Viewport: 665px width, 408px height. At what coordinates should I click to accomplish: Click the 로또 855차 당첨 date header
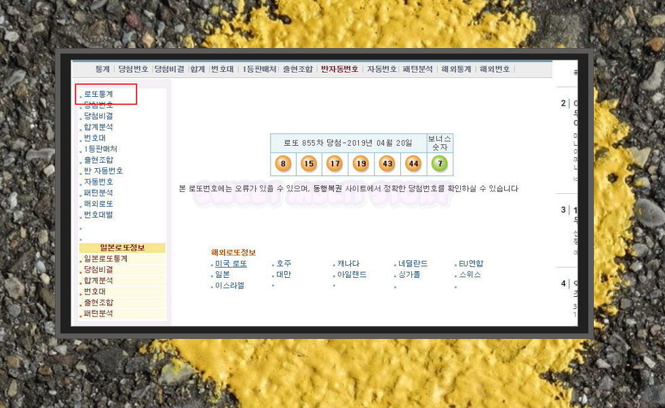tap(348, 143)
